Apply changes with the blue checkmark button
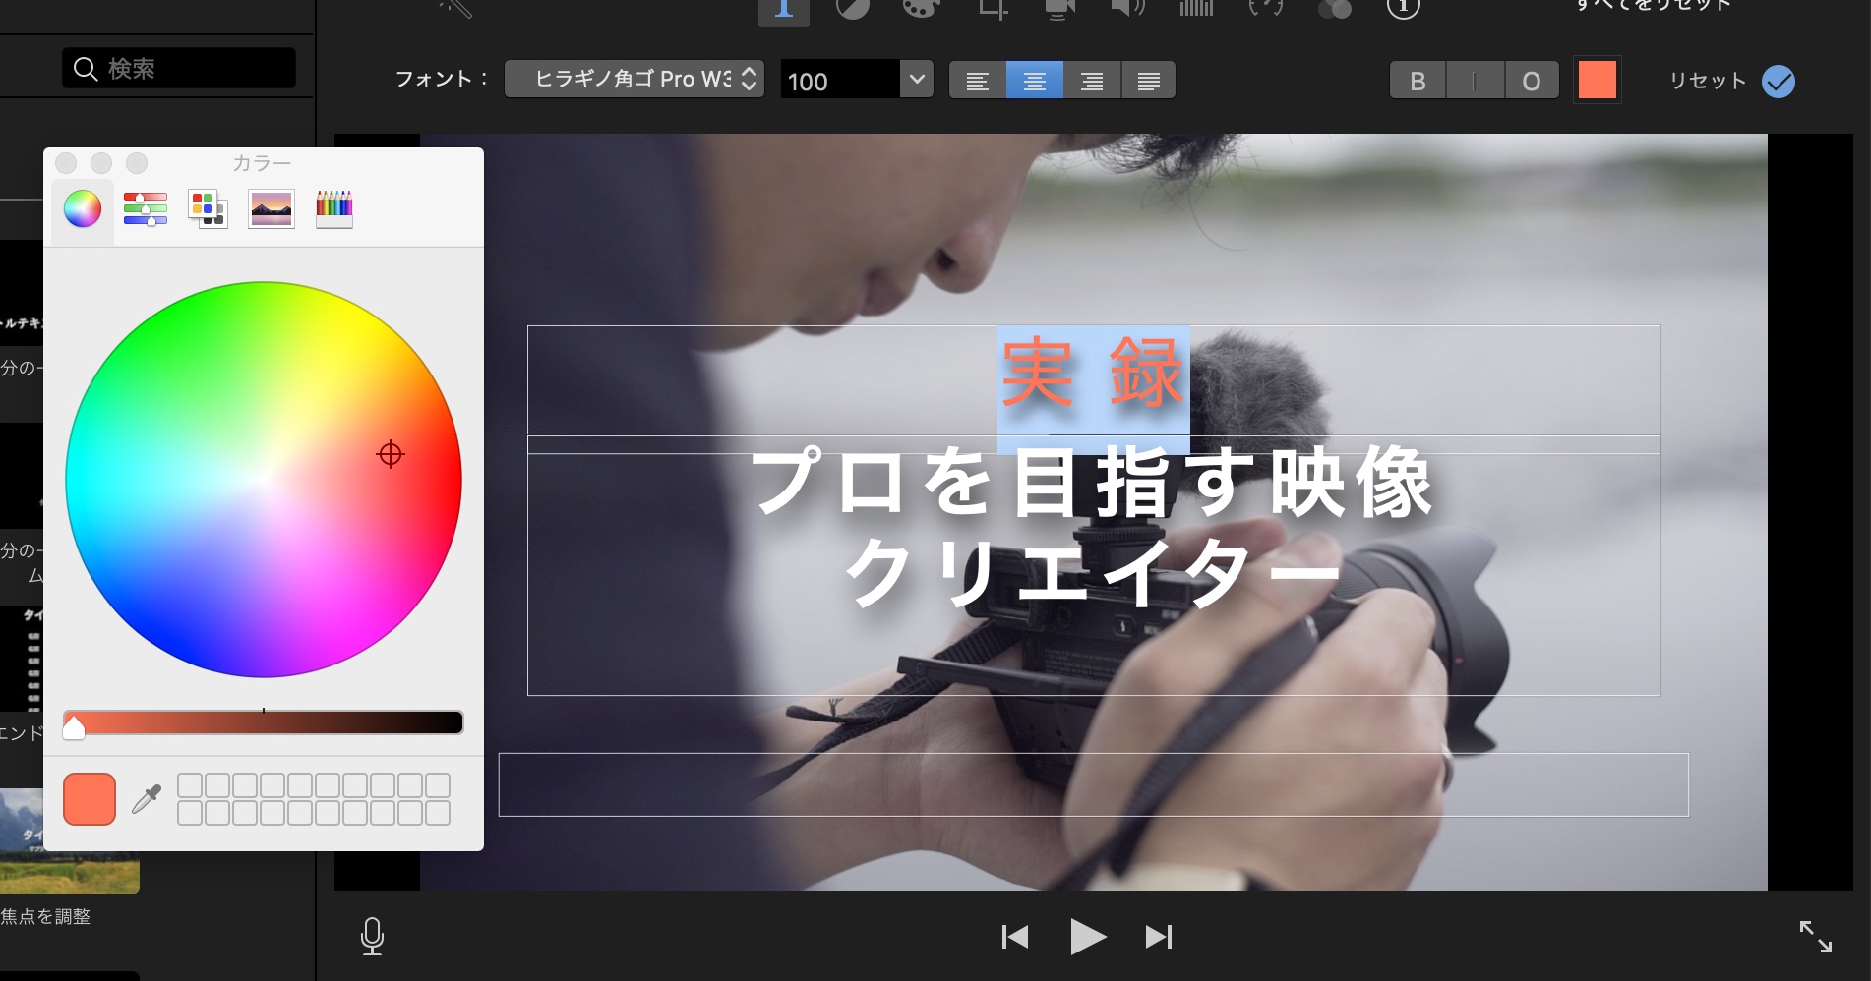This screenshot has width=1871, height=981. pyautogui.click(x=1779, y=82)
